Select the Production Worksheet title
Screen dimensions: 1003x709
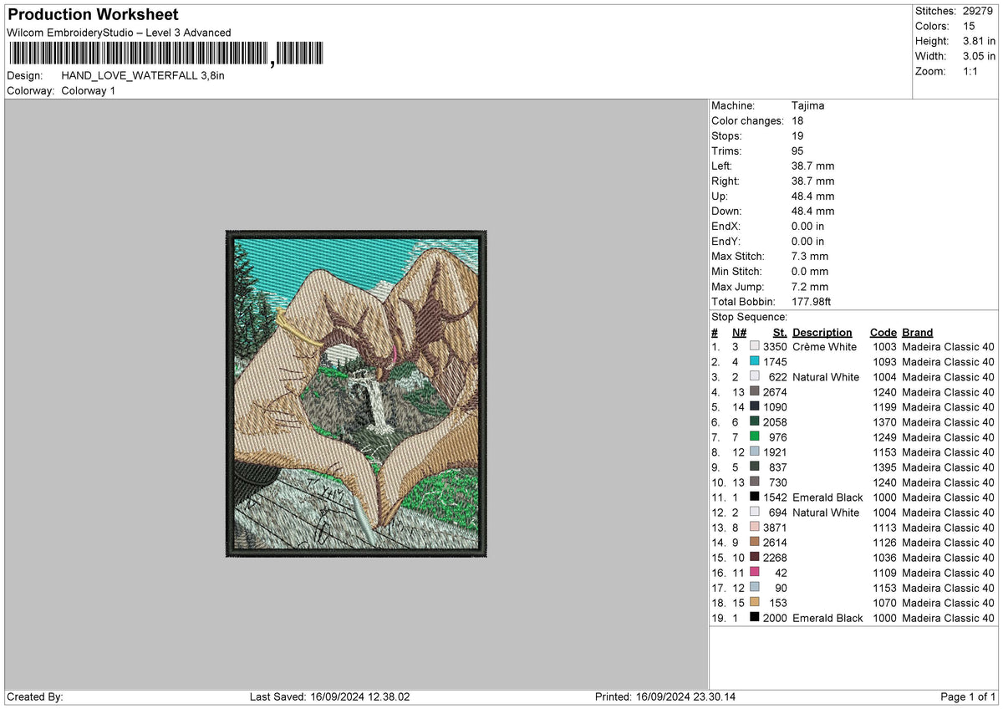pos(93,15)
